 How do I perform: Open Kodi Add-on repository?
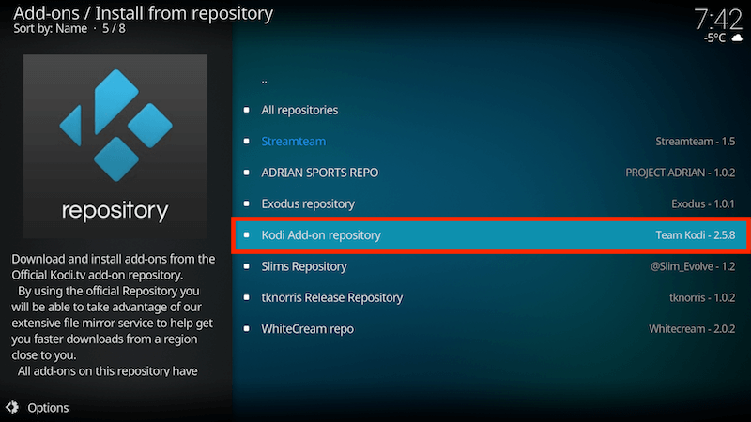(x=491, y=235)
